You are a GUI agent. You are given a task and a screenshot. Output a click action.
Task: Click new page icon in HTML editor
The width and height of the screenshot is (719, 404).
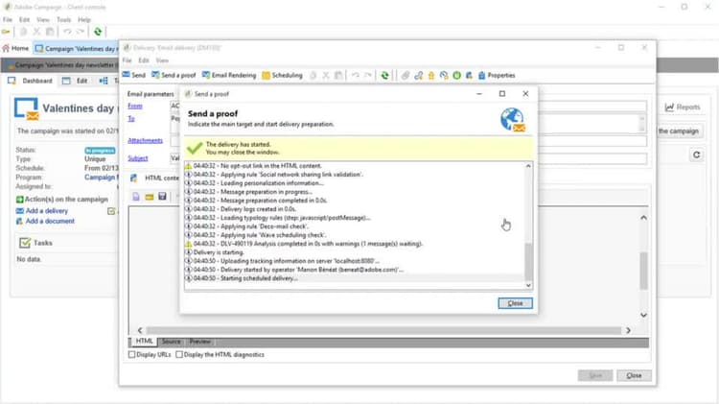click(x=136, y=197)
